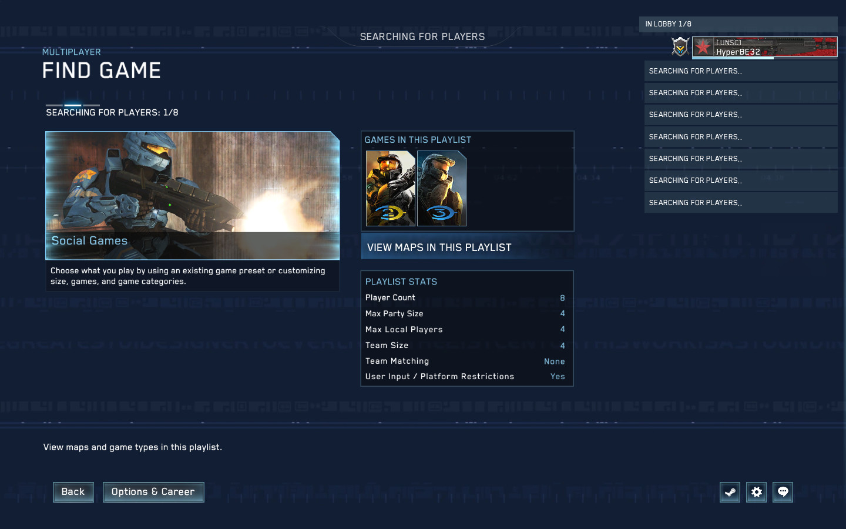Select the IN LOBBY 1/8 header
Viewport: 846px width, 529px height.
tap(738, 24)
